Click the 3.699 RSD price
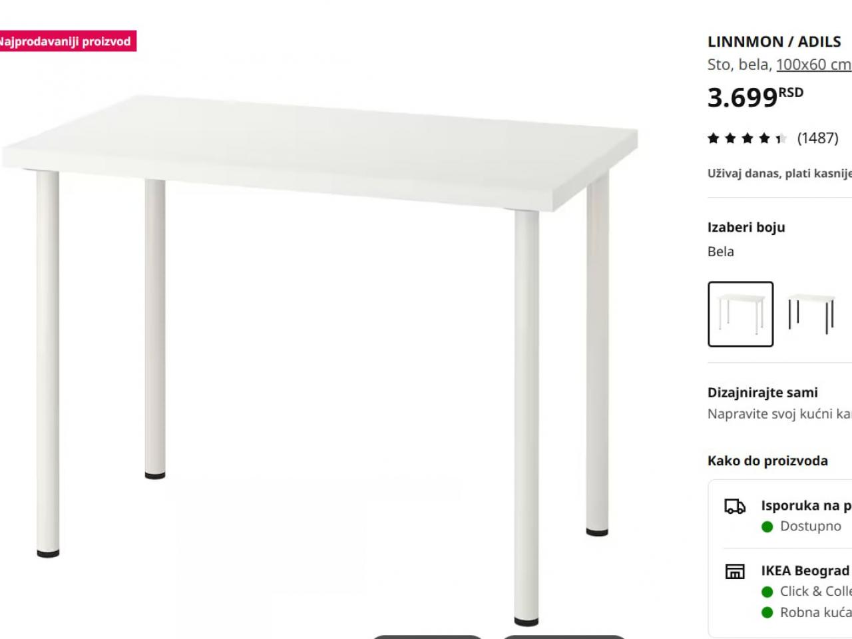This screenshot has height=639, width=852. tap(755, 97)
